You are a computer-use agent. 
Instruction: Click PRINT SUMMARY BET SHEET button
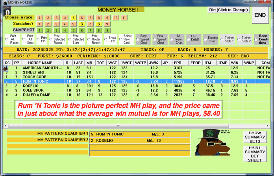tap(255, 154)
